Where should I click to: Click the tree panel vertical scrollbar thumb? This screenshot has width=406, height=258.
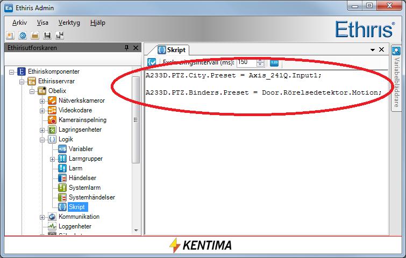[136, 120]
